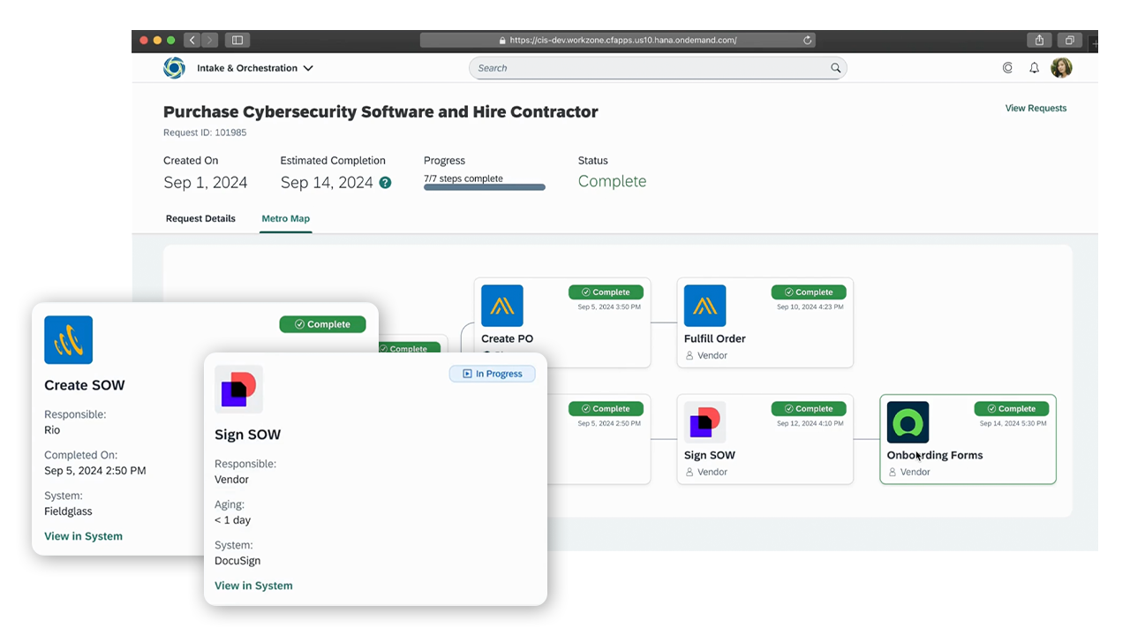Viewport: 1130px width, 636px height.
Task: Click the Estimated Completion help icon
Action: (385, 183)
